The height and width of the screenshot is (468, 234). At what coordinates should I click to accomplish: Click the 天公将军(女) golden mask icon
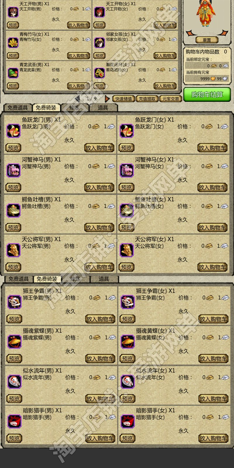pyautogui.click(x=127, y=250)
